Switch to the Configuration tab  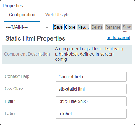point(22,15)
